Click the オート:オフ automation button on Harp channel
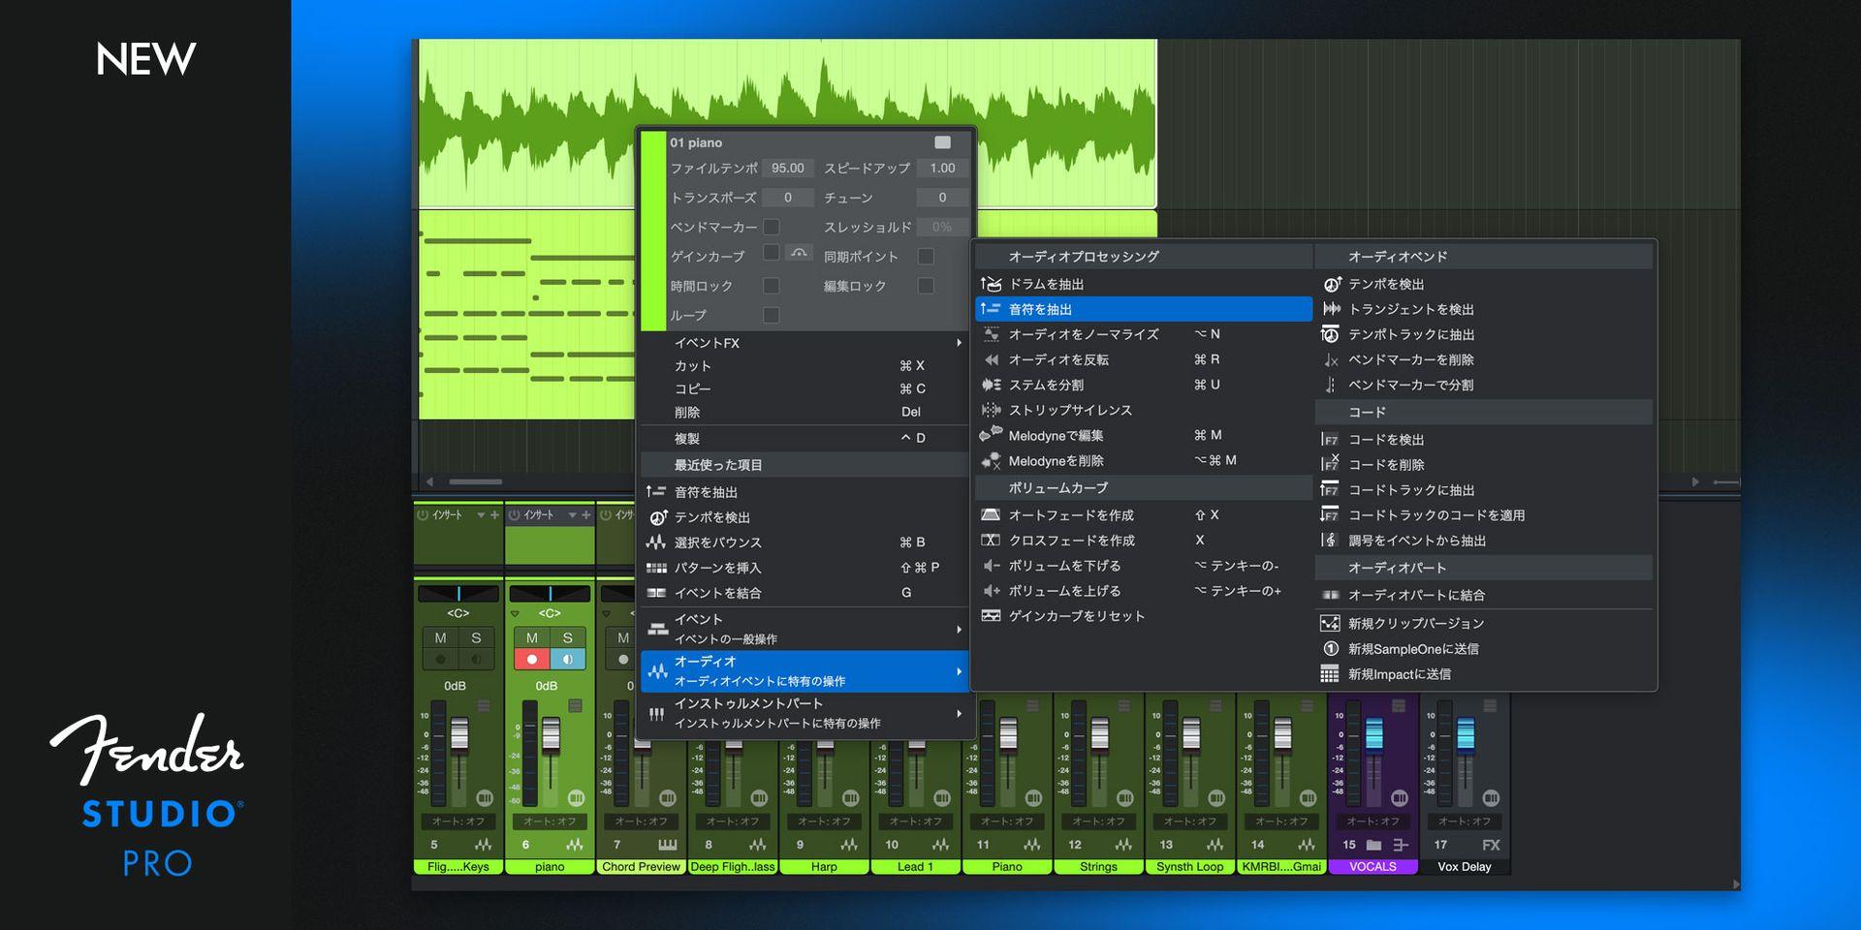 tap(823, 821)
